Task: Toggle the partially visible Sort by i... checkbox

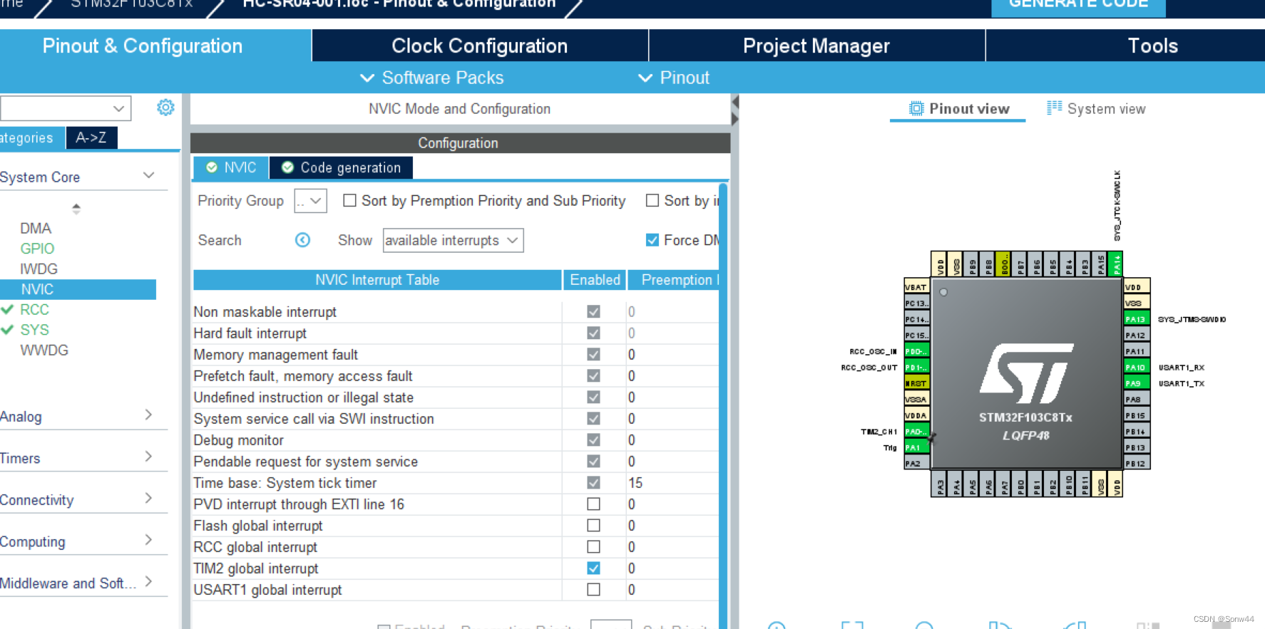Action: point(652,201)
